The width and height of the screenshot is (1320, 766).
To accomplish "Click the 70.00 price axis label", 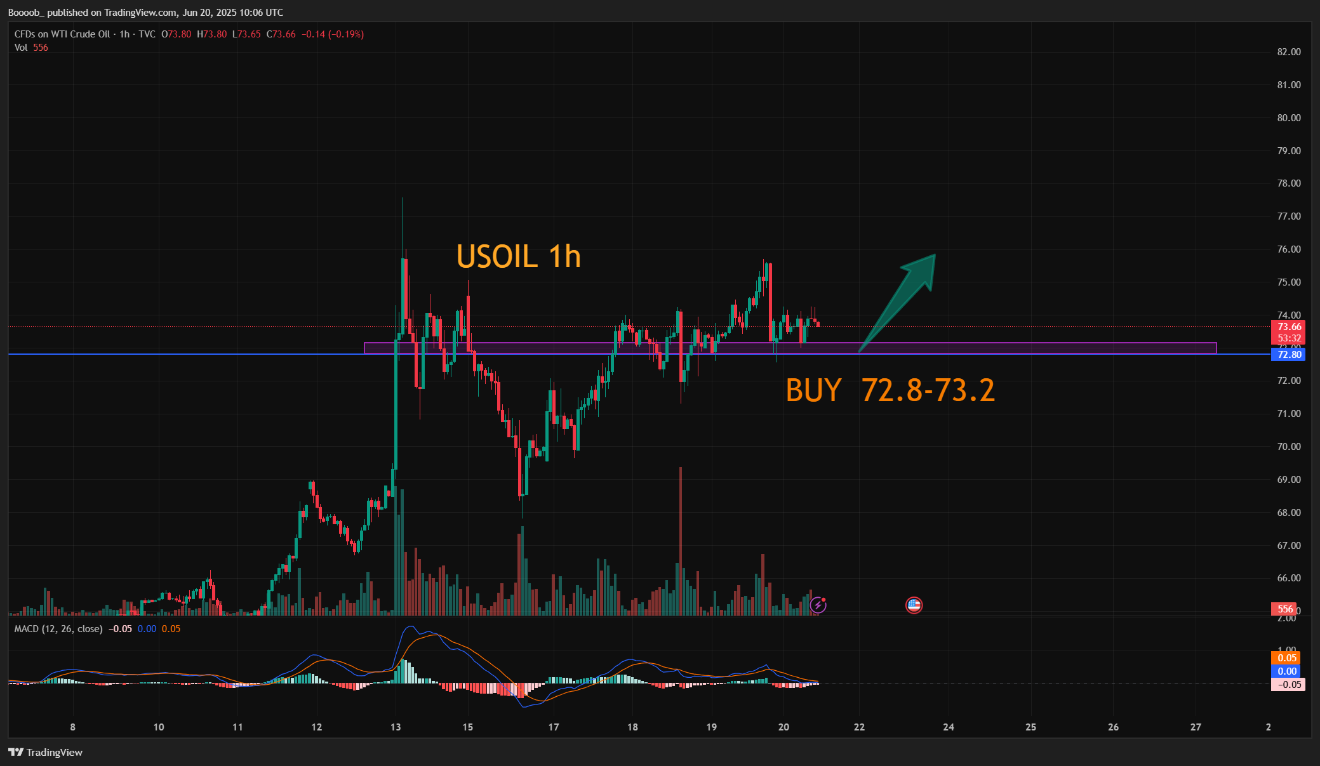I will coord(1289,447).
